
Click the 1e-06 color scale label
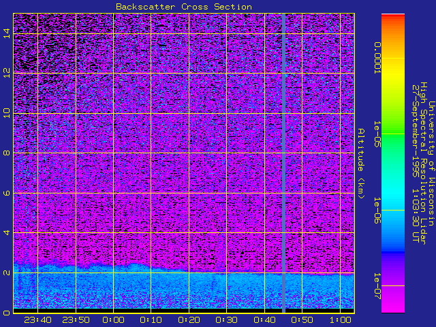click(377, 211)
